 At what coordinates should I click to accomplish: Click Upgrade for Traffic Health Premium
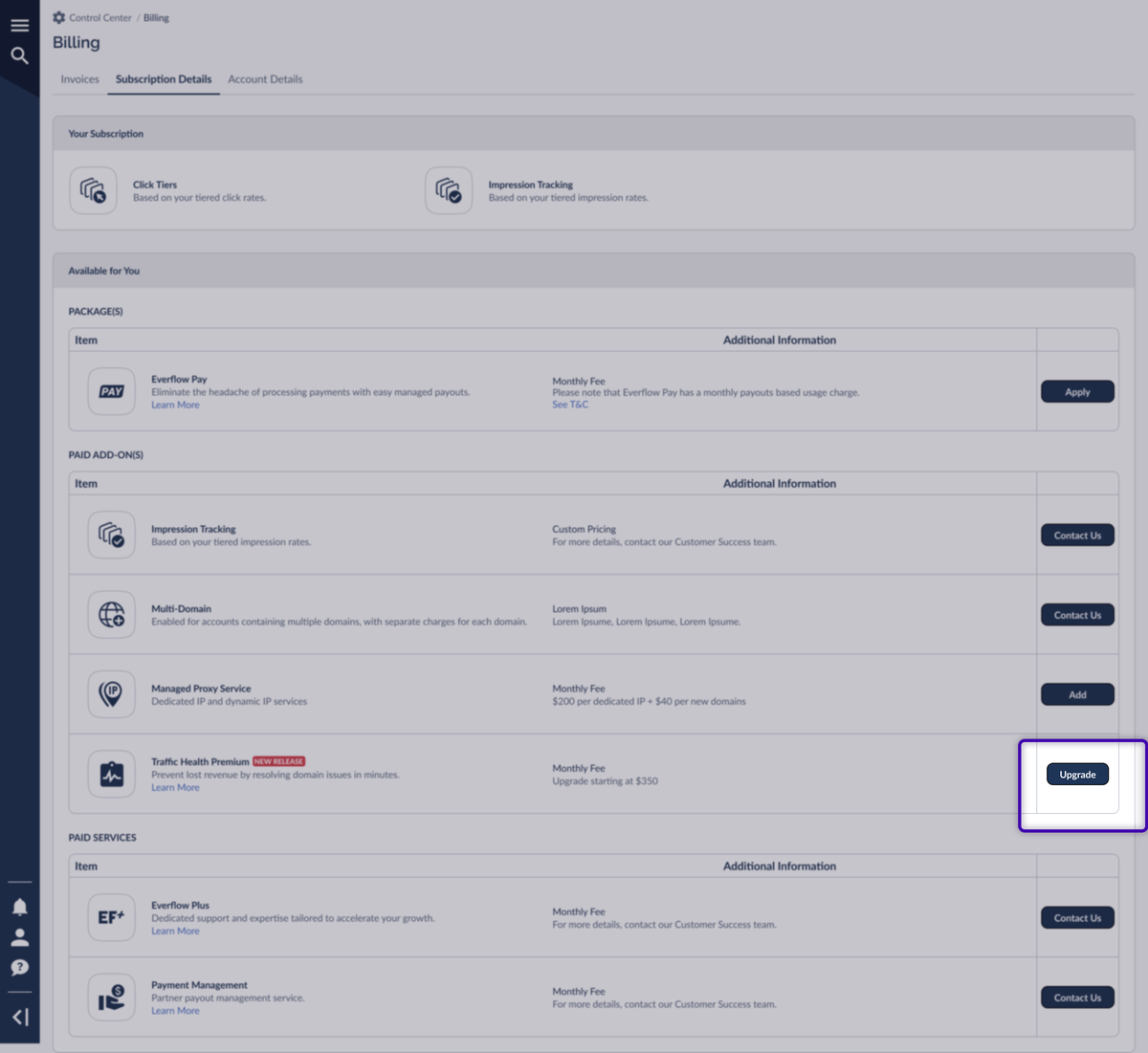1077,775
